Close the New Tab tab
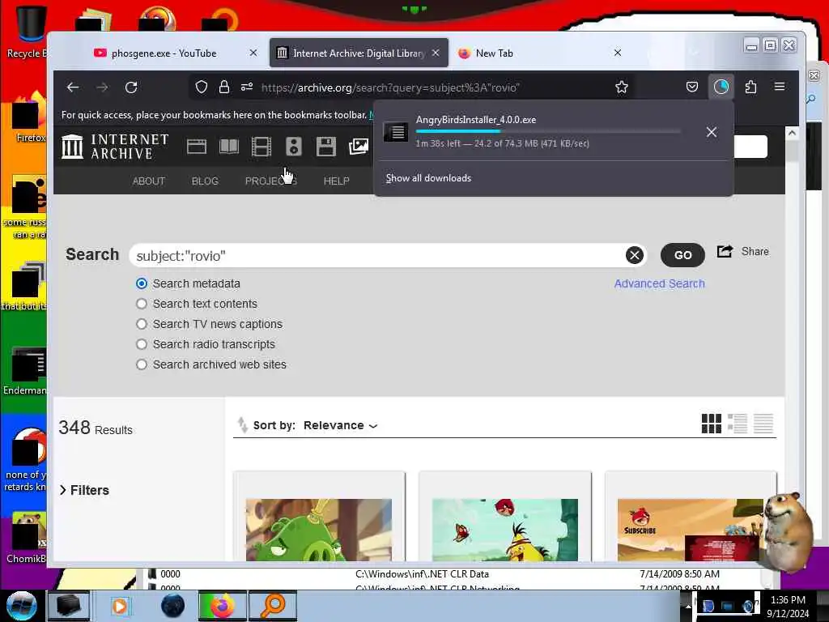The image size is (829, 622). [618, 53]
